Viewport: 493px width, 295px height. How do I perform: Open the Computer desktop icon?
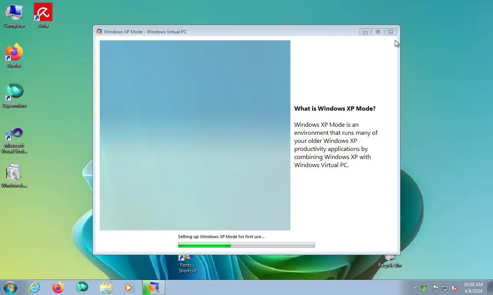tap(14, 16)
